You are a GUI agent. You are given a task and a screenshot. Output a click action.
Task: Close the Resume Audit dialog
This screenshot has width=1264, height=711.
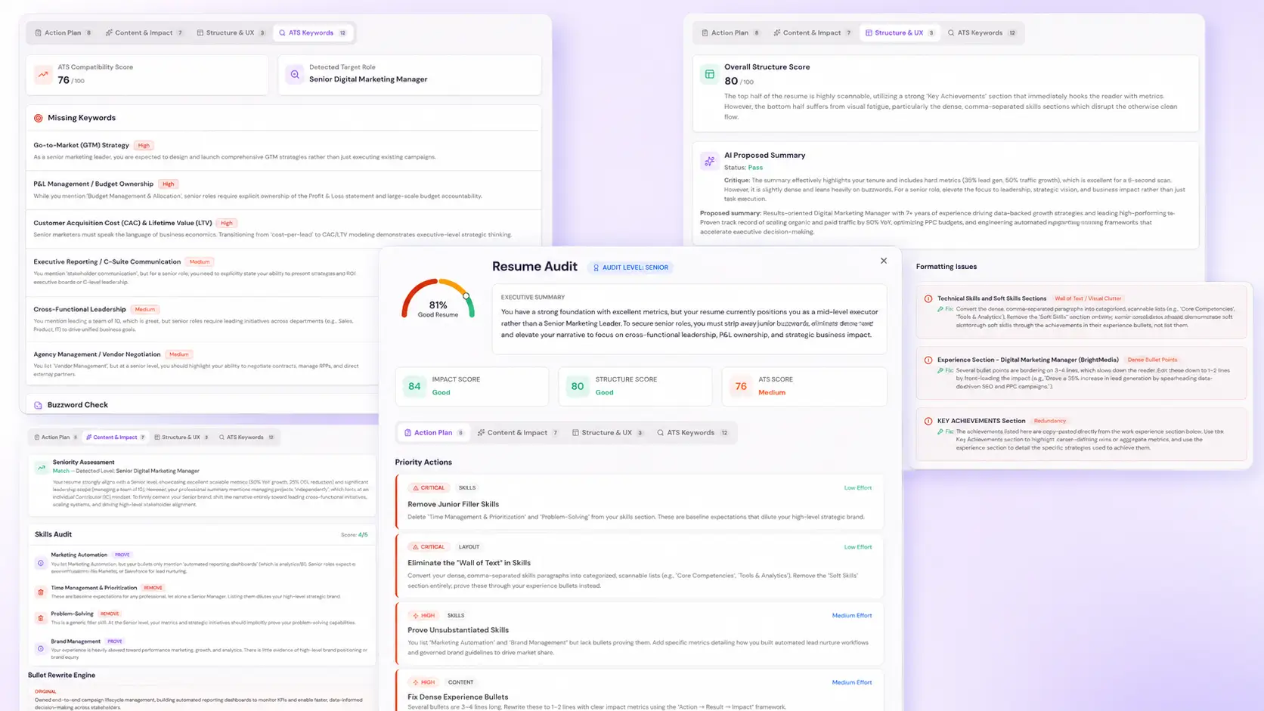pyautogui.click(x=883, y=261)
